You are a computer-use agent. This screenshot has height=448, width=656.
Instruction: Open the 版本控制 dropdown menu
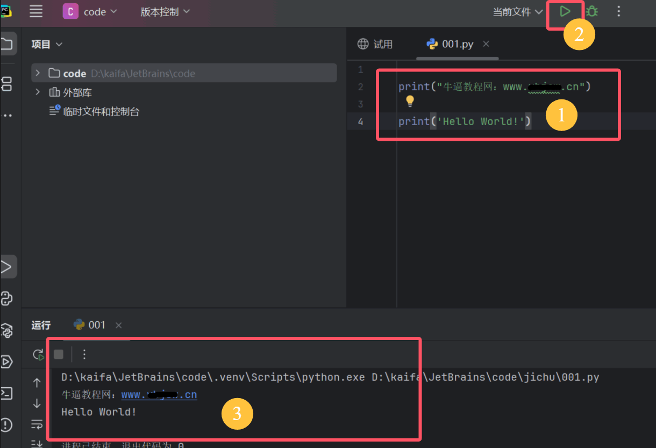165,12
